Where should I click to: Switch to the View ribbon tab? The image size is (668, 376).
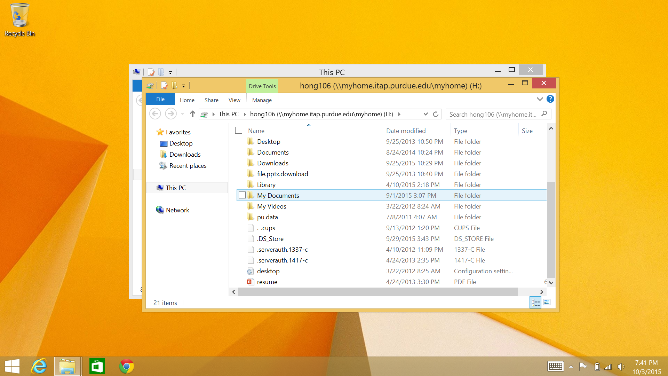[234, 100]
